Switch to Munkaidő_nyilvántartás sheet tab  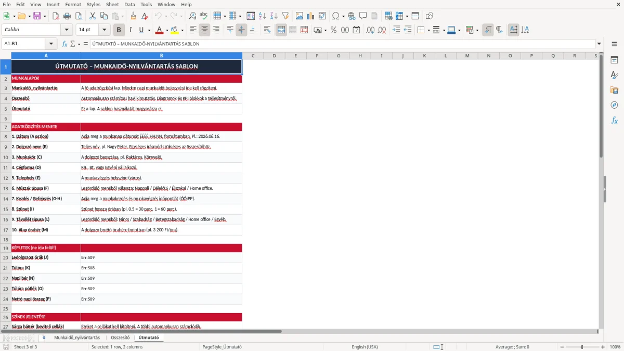tap(77, 337)
